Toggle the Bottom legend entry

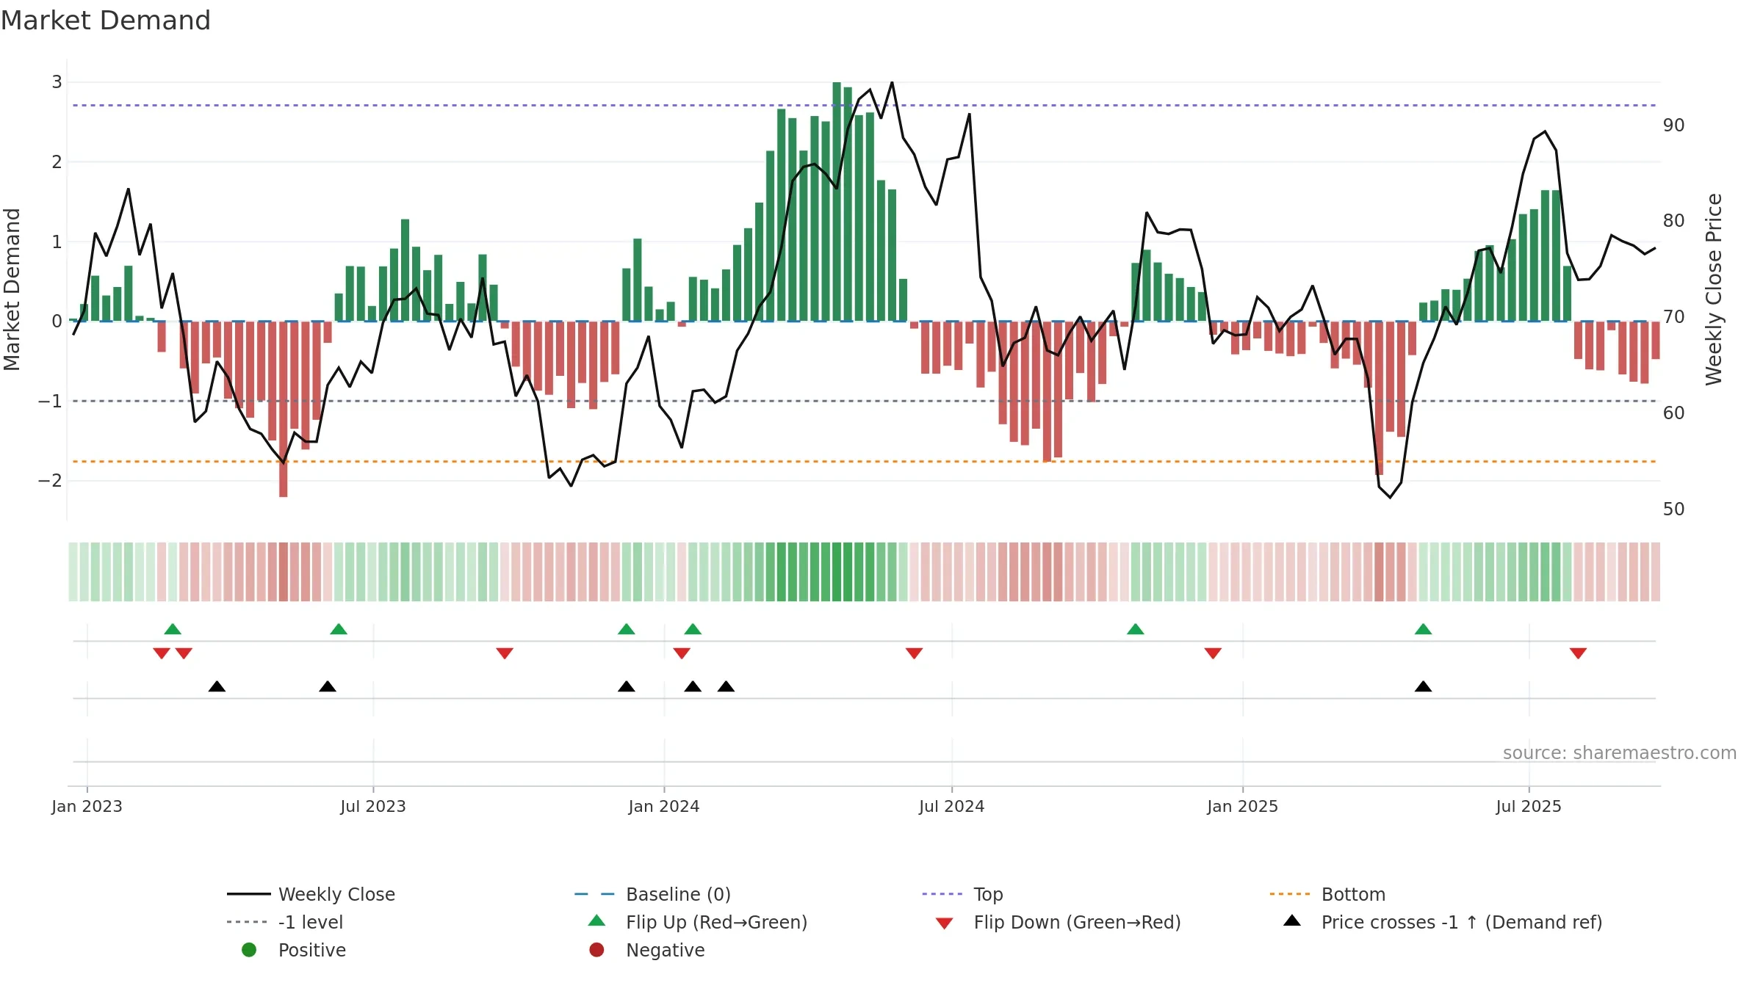(x=1327, y=894)
